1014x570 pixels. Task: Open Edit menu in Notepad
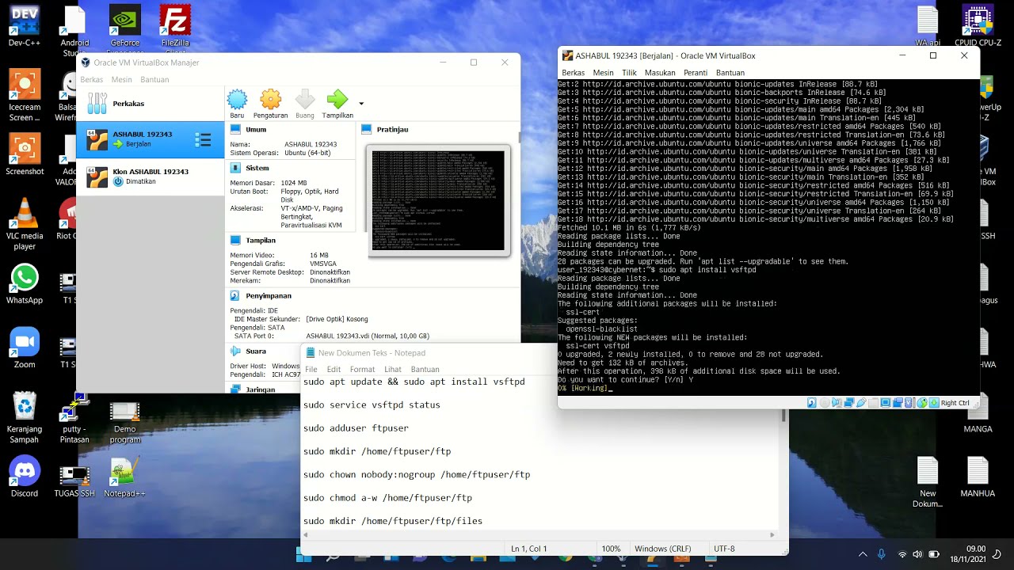(x=334, y=369)
